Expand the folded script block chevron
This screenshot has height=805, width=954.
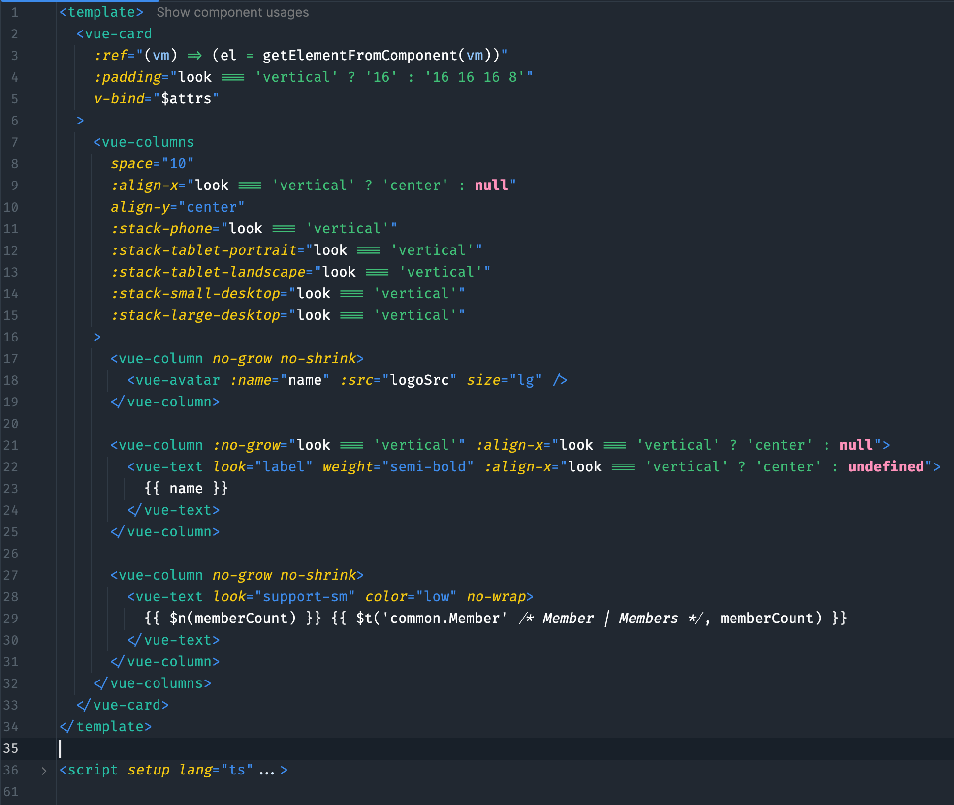44,771
